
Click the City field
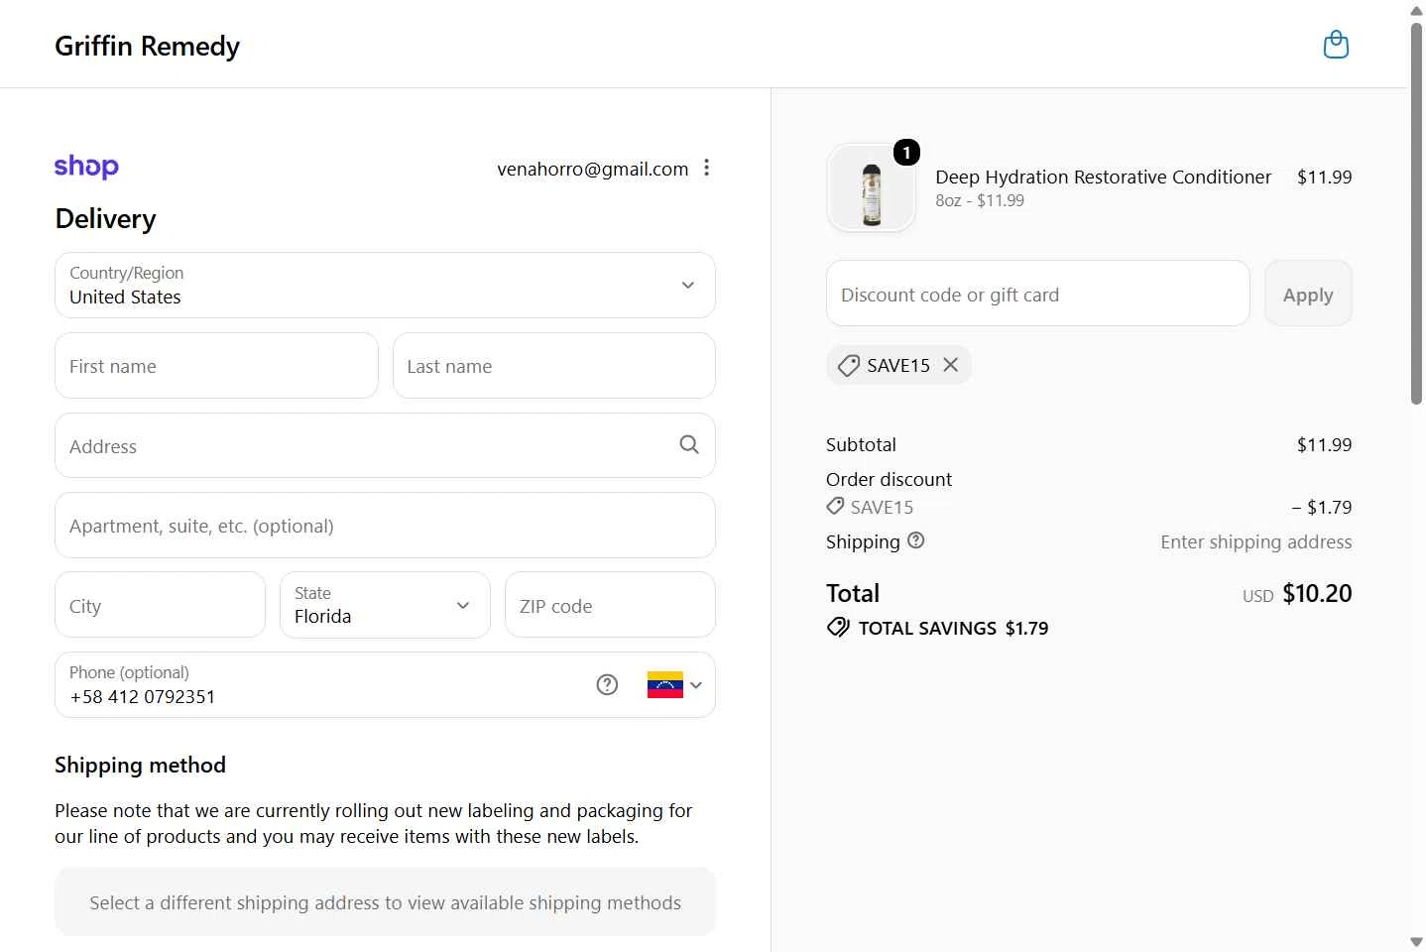[160, 605]
